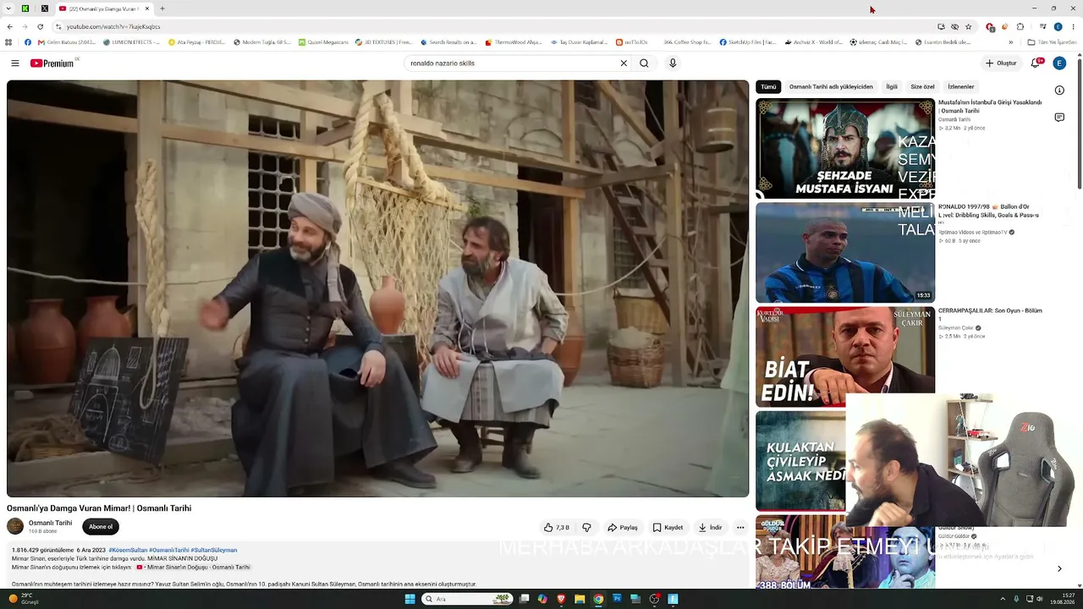
Task: Go back to previous page
Action: [9, 26]
